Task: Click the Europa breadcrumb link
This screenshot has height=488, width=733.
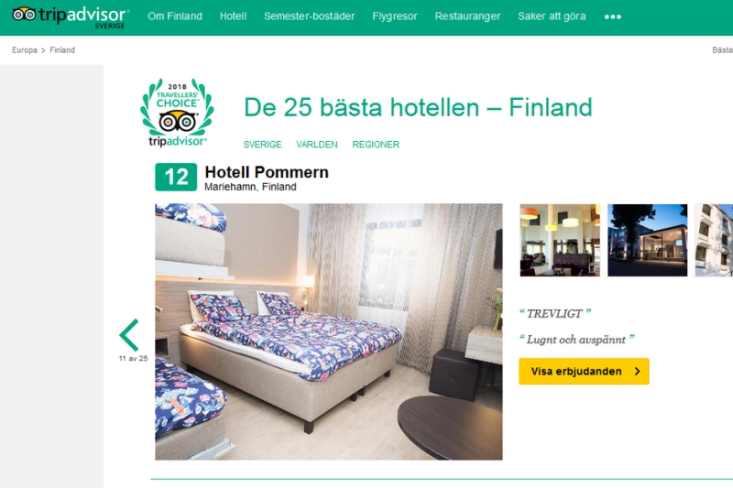Action: click(x=25, y=50)
